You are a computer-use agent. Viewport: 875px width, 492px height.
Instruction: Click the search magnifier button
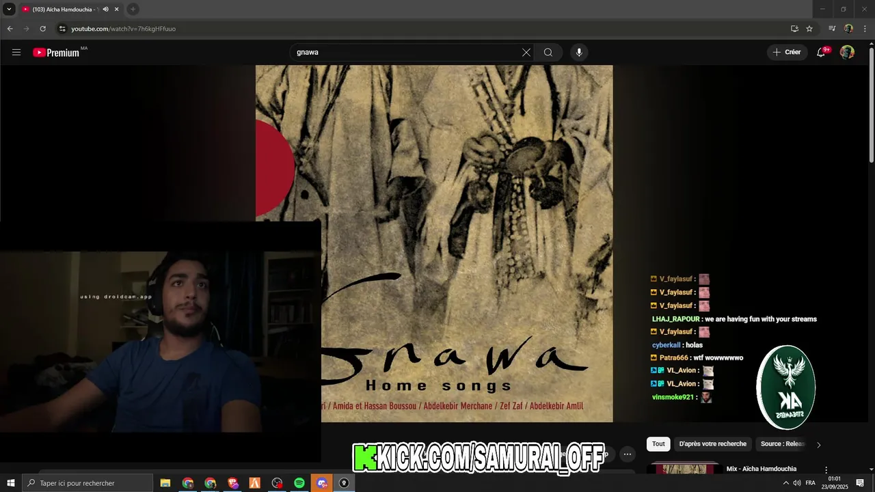548,53
